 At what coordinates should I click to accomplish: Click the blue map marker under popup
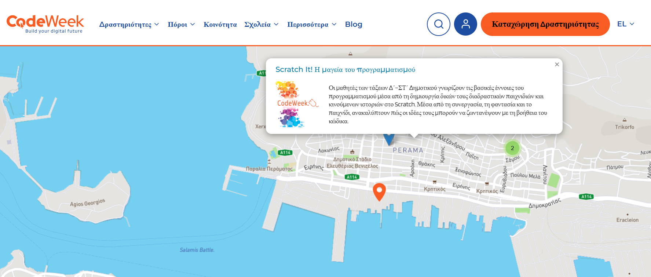click(389, 139)
